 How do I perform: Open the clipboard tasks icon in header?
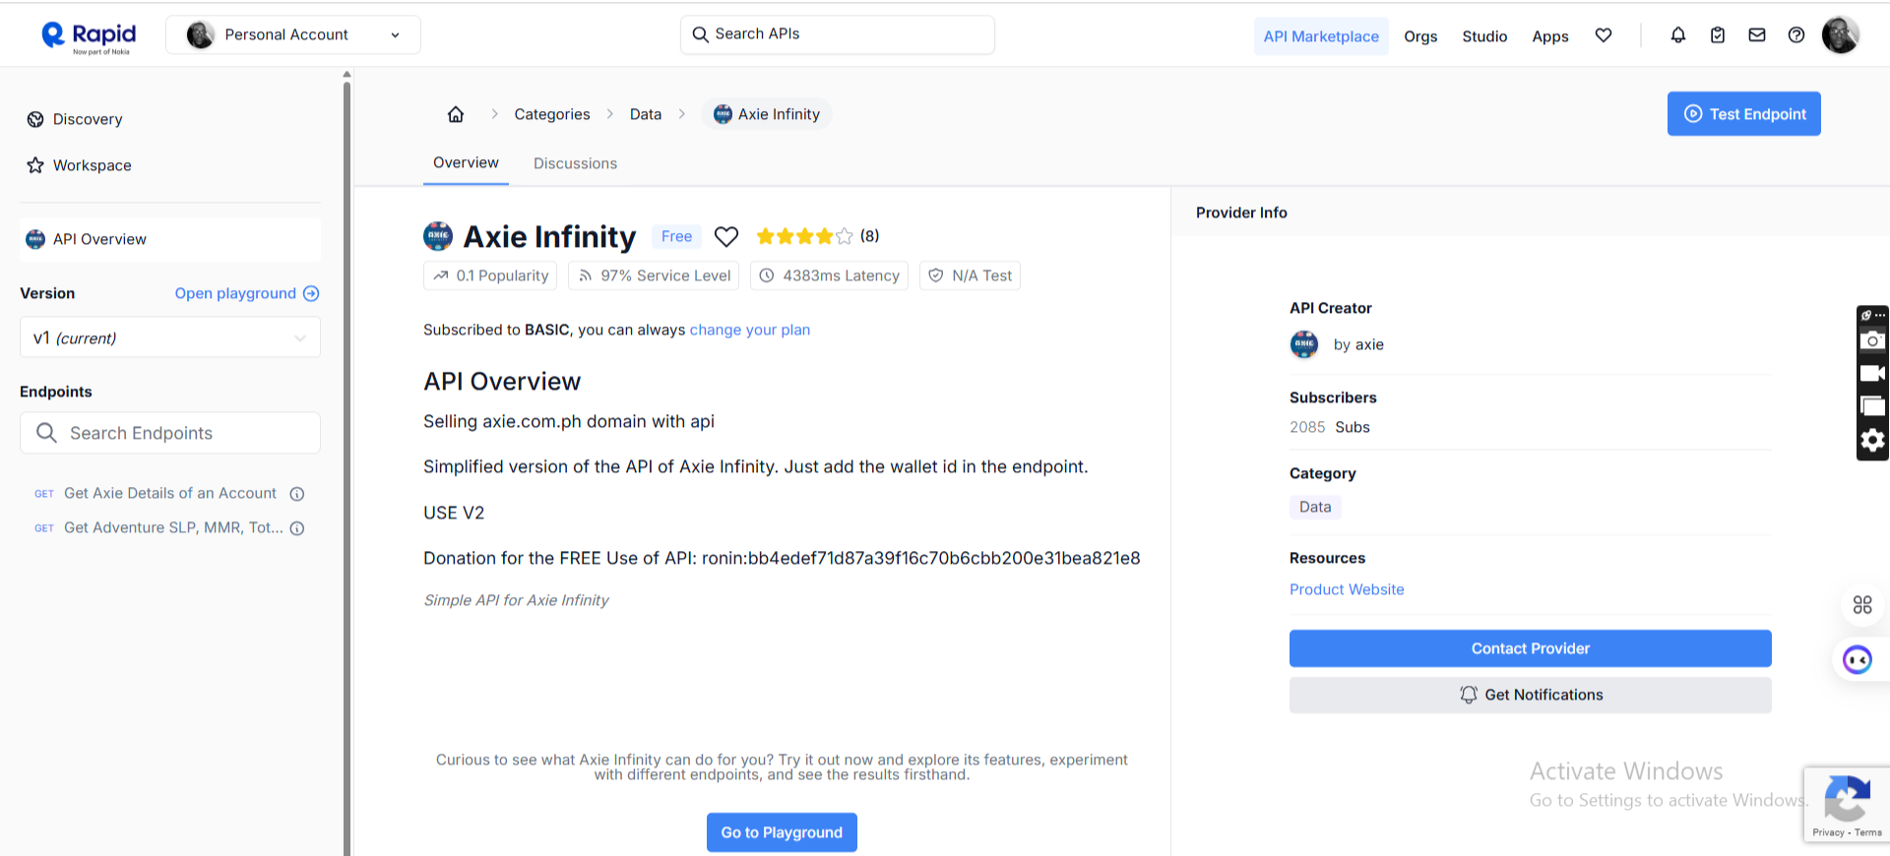pos(1718,35)
